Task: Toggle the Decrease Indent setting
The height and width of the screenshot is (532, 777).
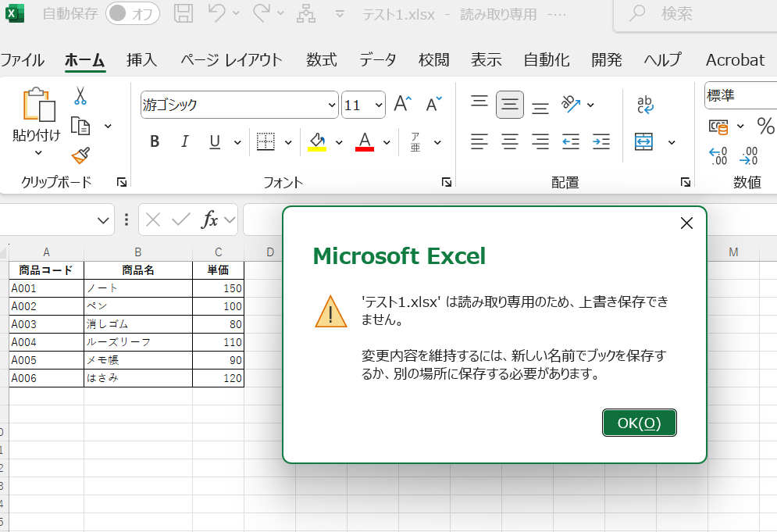Action: click(570, 141)
